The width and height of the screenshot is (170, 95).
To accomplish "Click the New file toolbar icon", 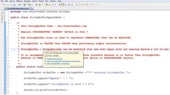I will pyautogui.click(x=3, y=5).
